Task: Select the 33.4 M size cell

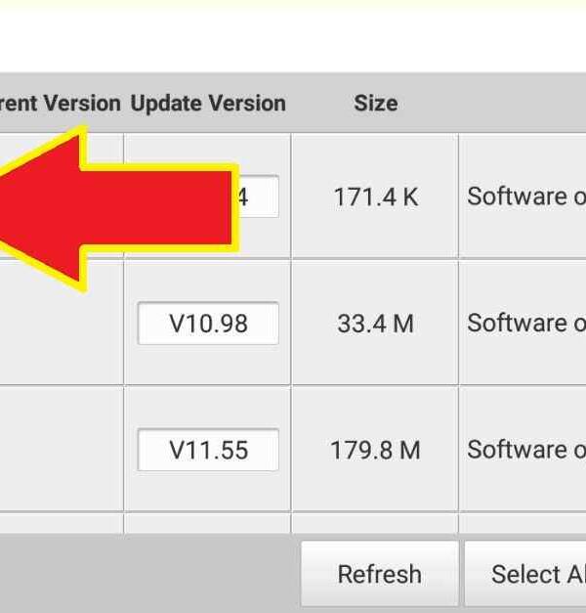Action: coord(375,324)
